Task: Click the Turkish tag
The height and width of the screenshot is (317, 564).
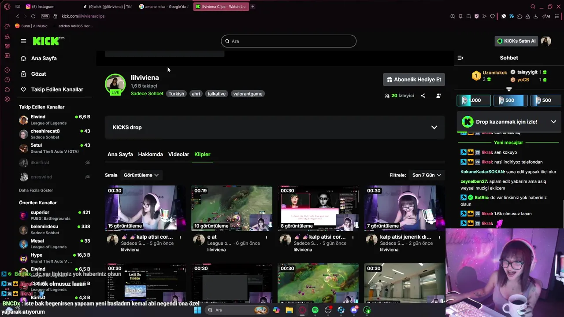Action: point(176,94)
